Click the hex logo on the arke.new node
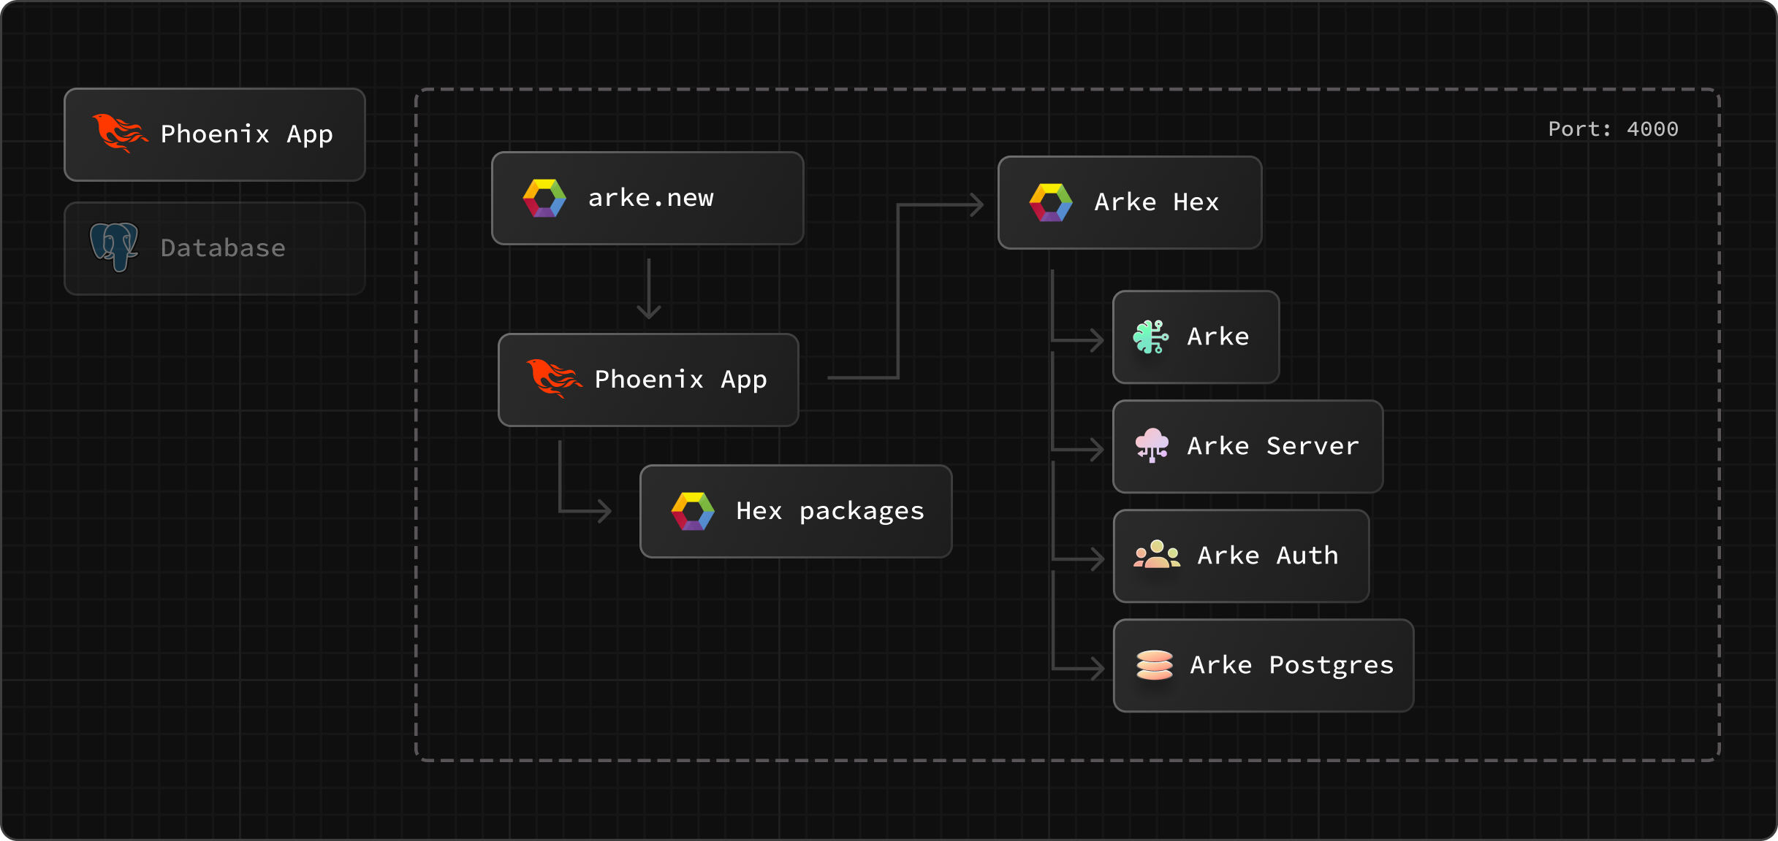Viewport: 1778px width, 841px height. pyautogui.click(x=544, y=198)
